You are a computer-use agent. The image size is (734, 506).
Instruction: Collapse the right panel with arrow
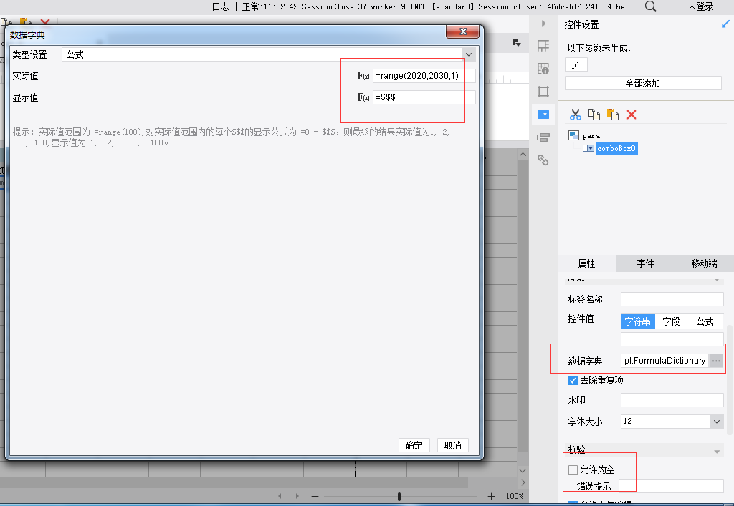pyautogui.click(x=543, y=24)
